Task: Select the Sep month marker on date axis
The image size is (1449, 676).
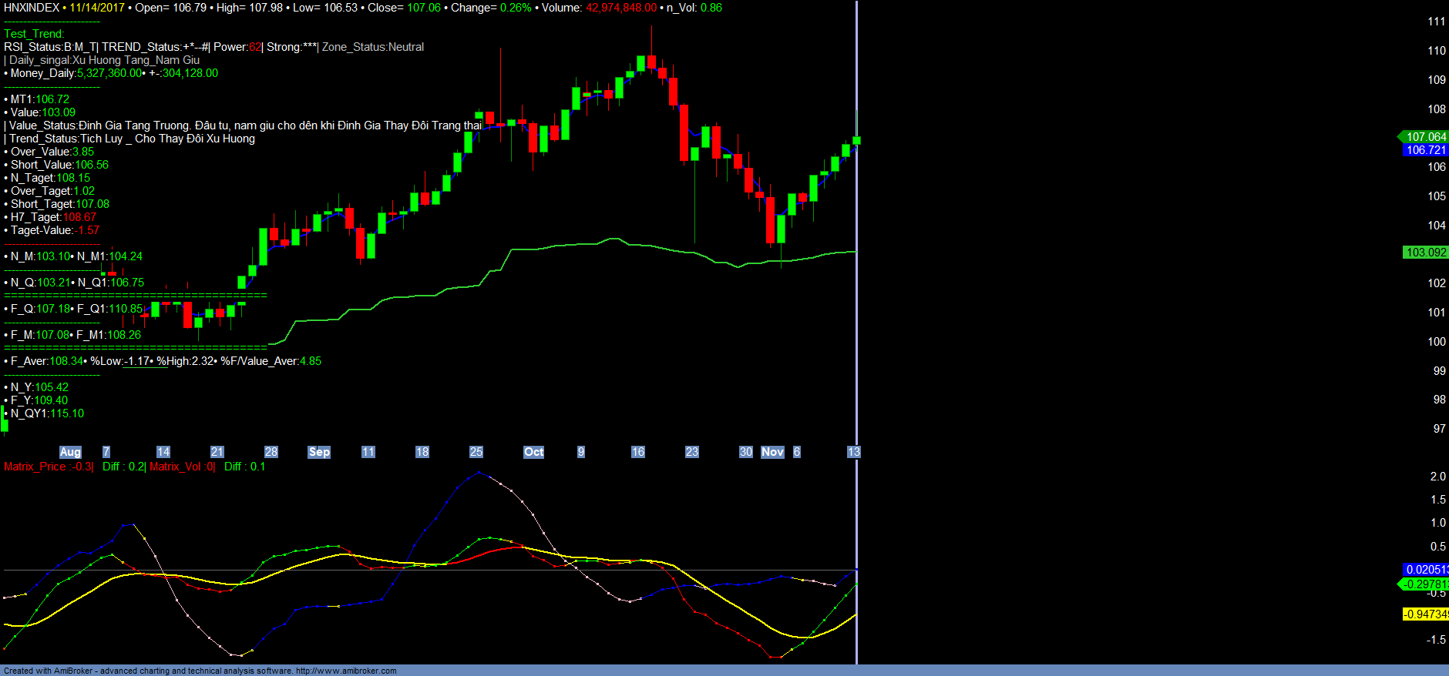Action: pos(319,452)
